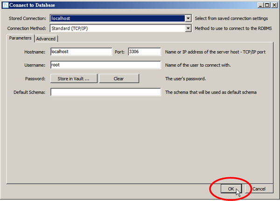This screenshot has height=201, width=280.
Task: Open the Stored Connection dropdown arrow
Action: tap(188, 18)
